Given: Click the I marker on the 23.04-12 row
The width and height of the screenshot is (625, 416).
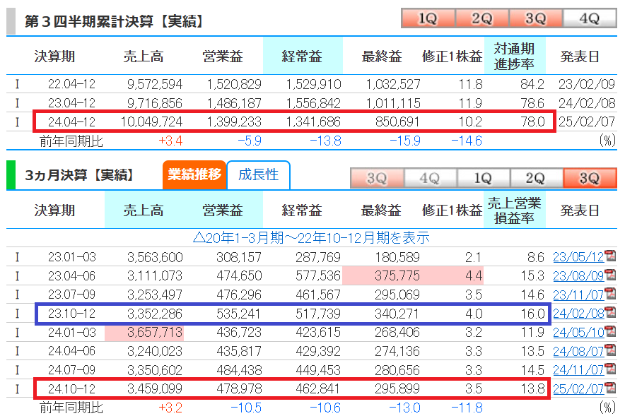Looking at the screenshot, I should point(17,103).
